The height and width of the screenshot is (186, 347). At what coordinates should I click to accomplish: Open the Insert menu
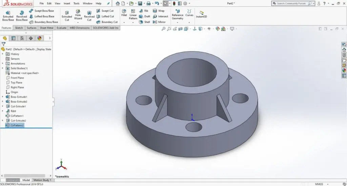67,3
